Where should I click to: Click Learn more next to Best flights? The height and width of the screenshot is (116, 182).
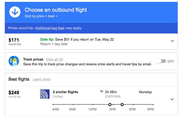click(x=42, y=79)
